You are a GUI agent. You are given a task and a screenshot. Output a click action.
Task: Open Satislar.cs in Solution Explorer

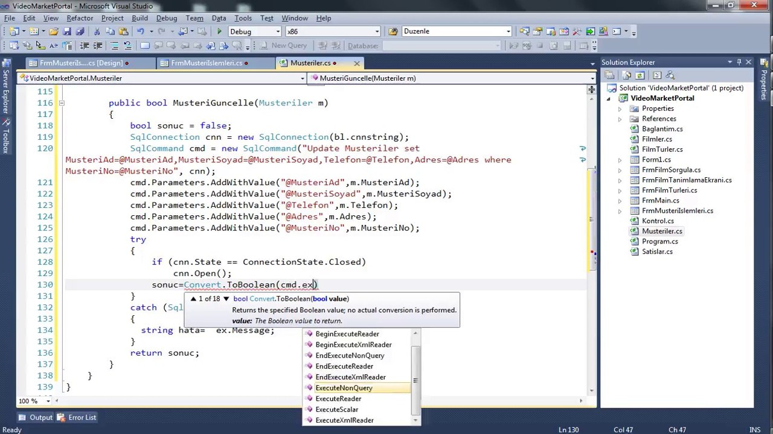pyautogui.click(x=657, y=251)
